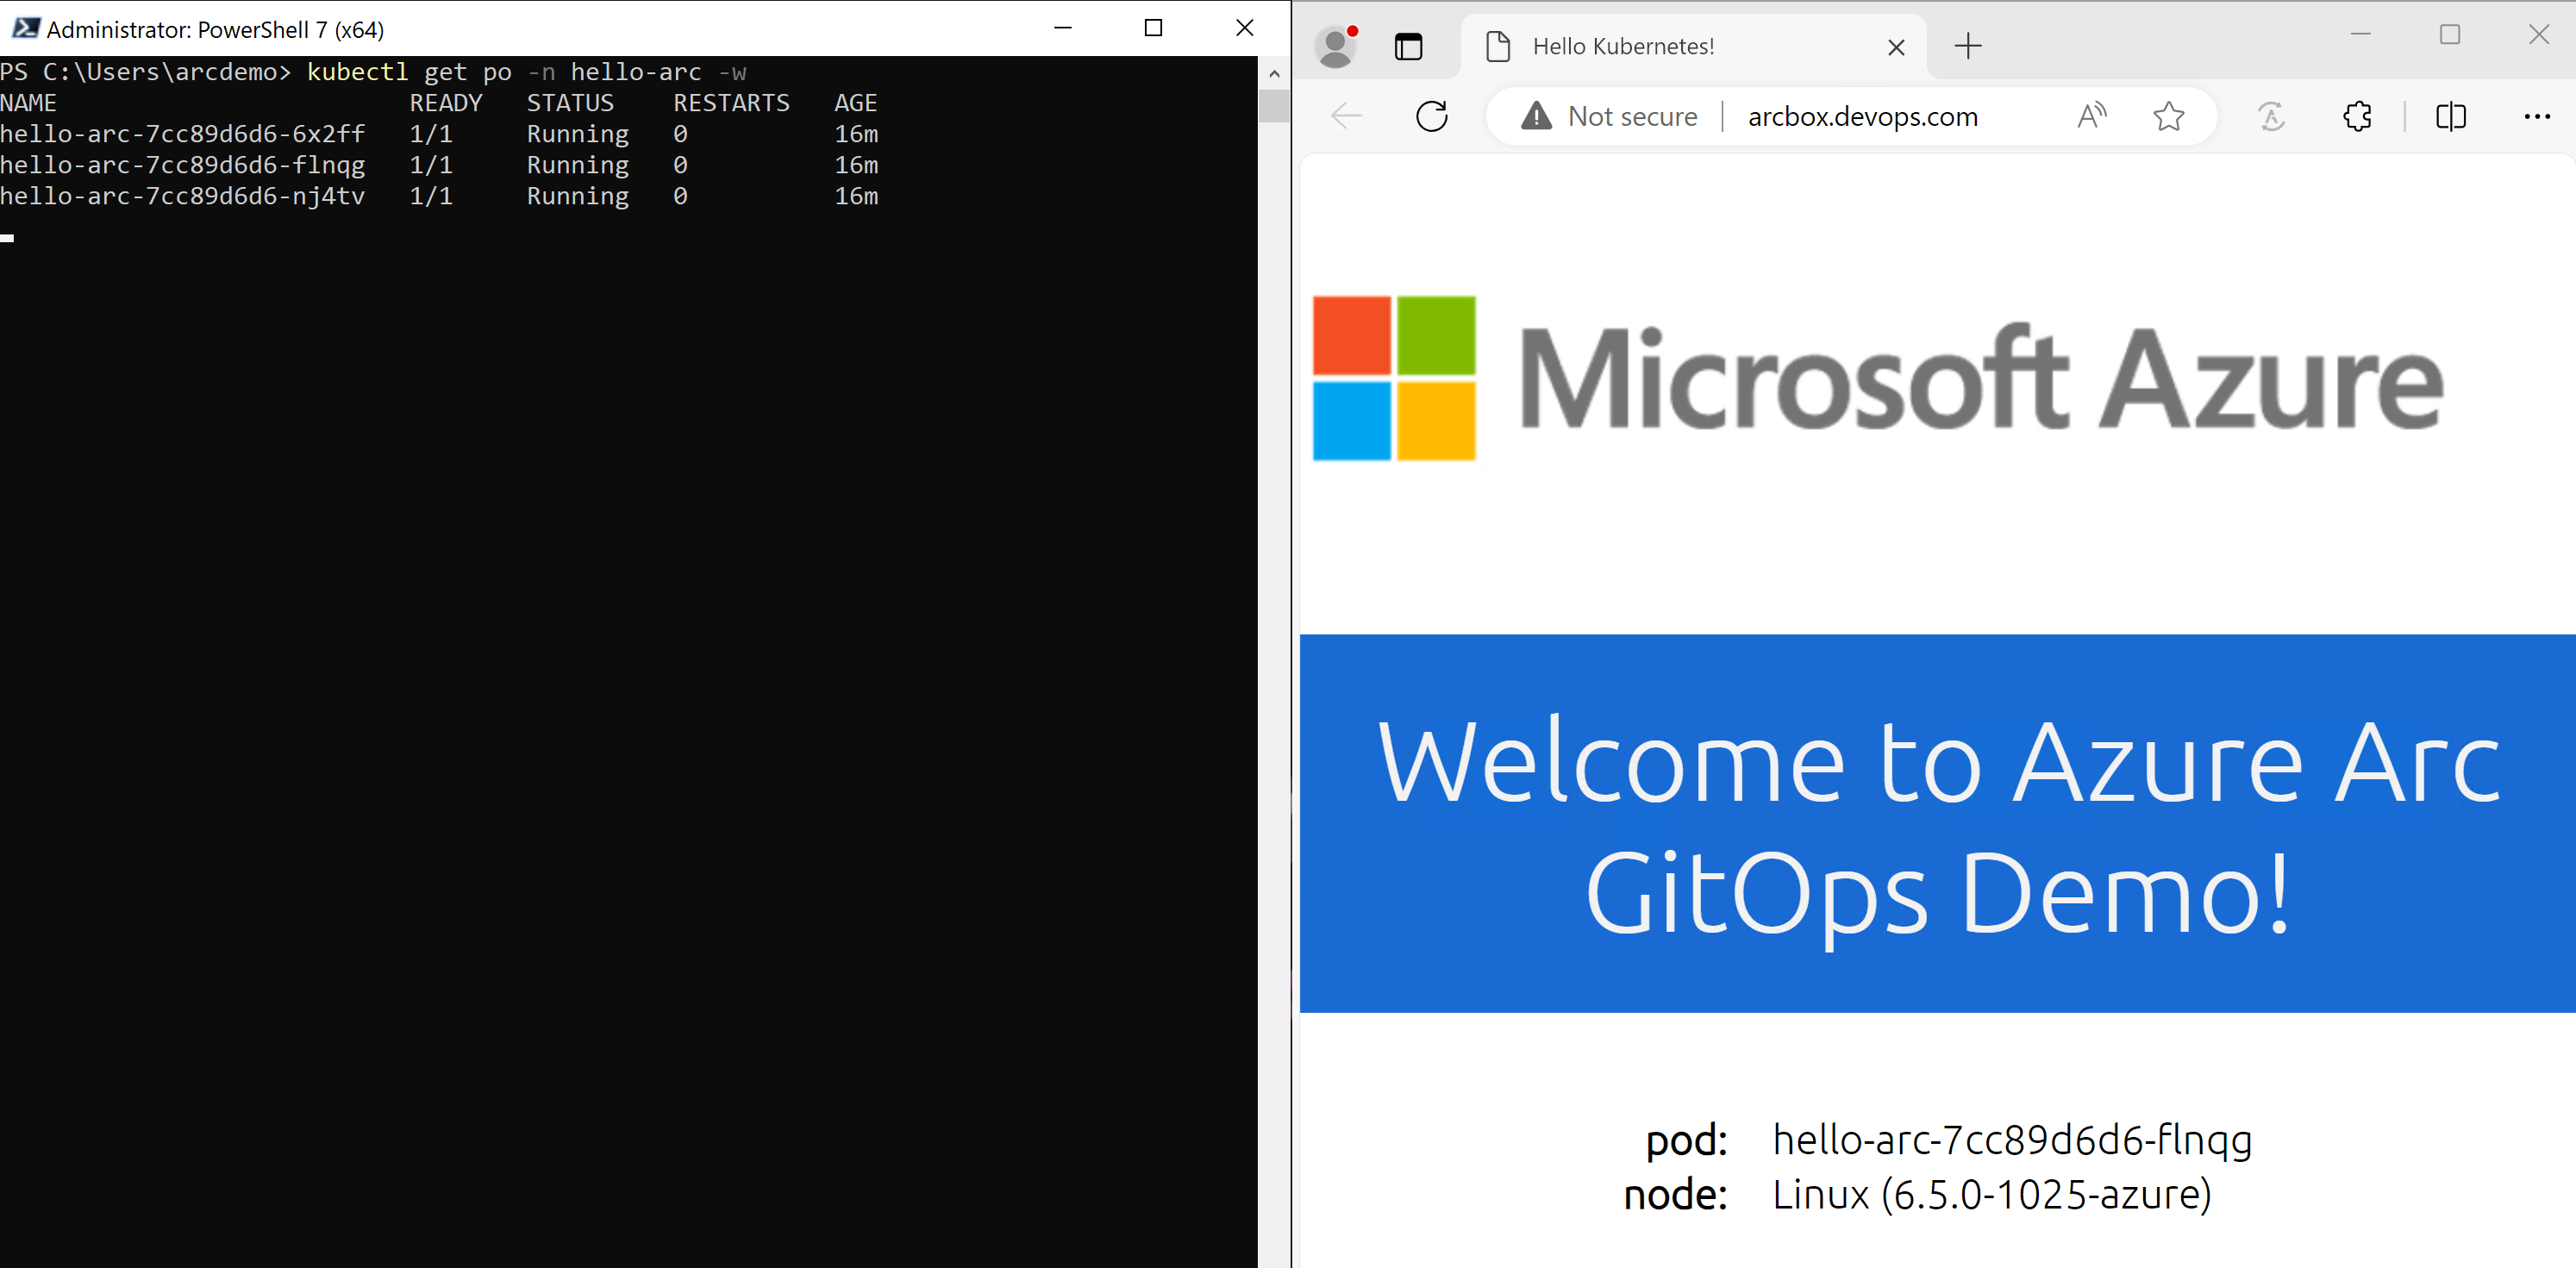Open the Edge profile avatar icon
This screenshot has width=2576, height=1268.
click(1336, 46)
